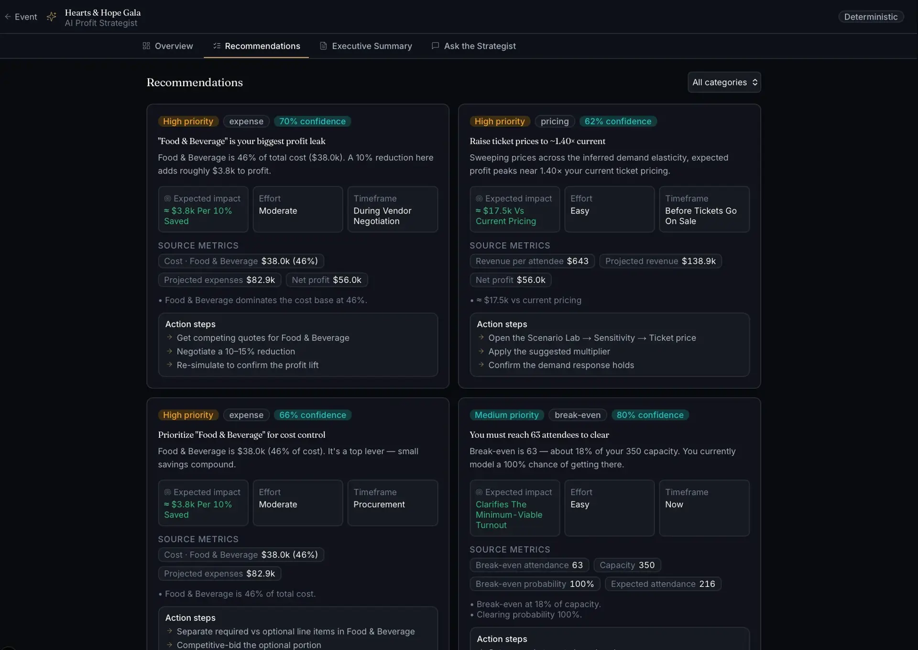Screen dimensions: 918x650
Task: Click 'Competitive-bid the optional portion' step
Action: pos(249,645)
